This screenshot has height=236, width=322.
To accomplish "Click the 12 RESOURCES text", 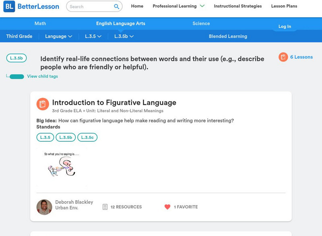I will 126,207.
